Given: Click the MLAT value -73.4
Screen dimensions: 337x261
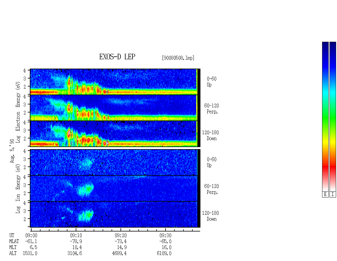Looking at the screenshot, I should [x=120, y=241].
